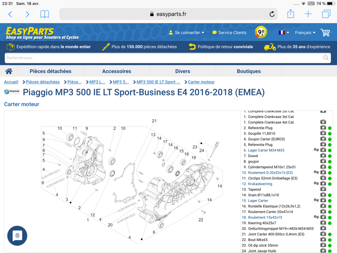Open Lager Carter M34-M35 part link
Viewport: 337px width, 253px height.
point(266,150)
